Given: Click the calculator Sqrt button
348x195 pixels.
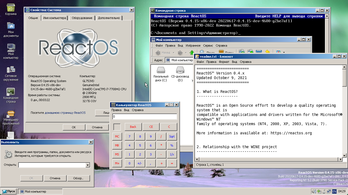Looking at the screenshot, I should point(172,136).
